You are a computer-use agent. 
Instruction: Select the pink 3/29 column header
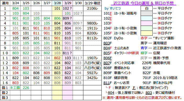coord(68,3)
